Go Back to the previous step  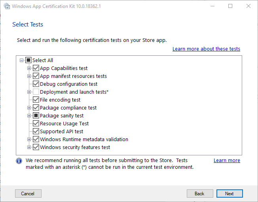pyautogui.click(x=200, y=193)
